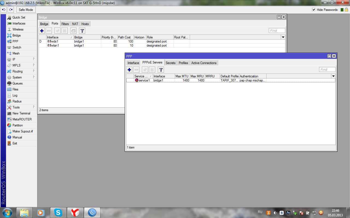Image resolution: width=350 pixels, height=218 pixels.
Task: Sort Bridge ports by Path Cost column
Action: [126, 37]
